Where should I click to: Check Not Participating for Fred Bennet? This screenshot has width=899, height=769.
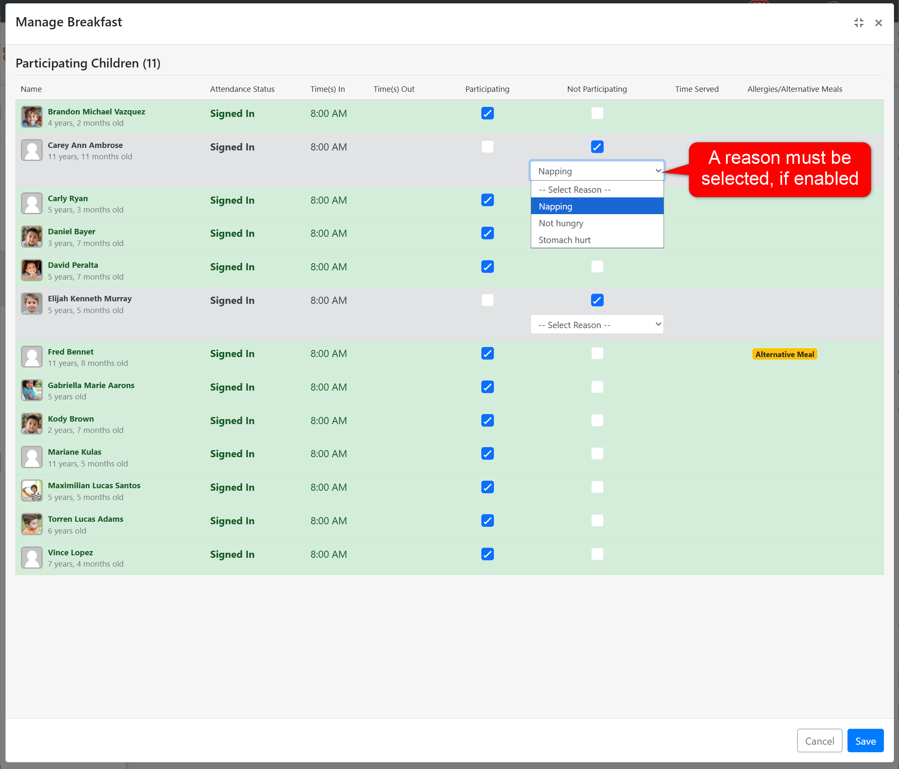click(x=597, y=354)
